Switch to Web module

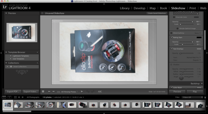(x=203, y=8)
